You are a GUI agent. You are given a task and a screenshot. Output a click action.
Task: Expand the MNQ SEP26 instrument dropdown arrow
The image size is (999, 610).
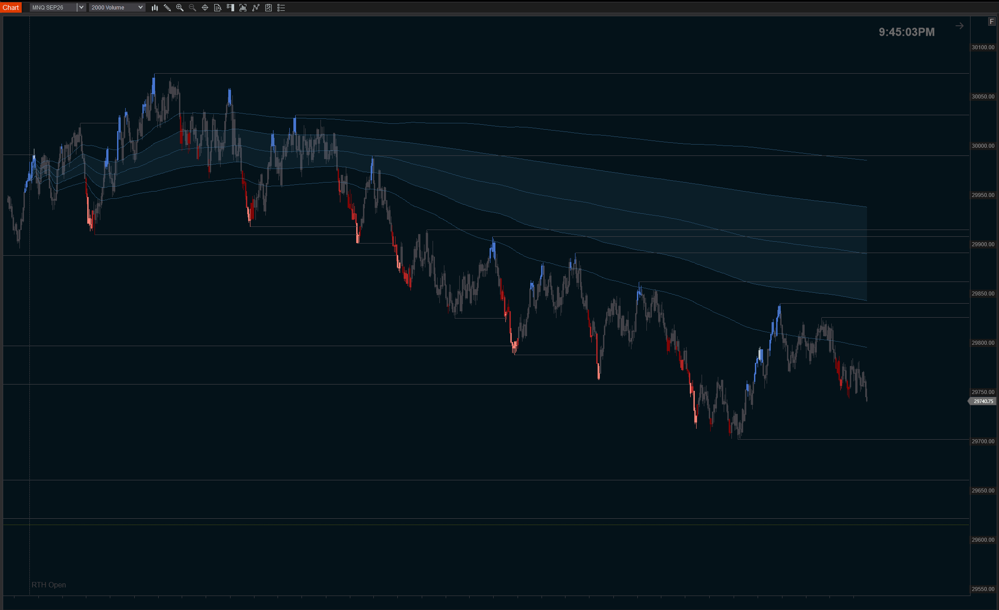click(x=81, y=8)
